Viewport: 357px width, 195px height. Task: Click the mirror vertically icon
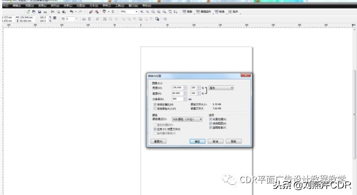(90, 19)
